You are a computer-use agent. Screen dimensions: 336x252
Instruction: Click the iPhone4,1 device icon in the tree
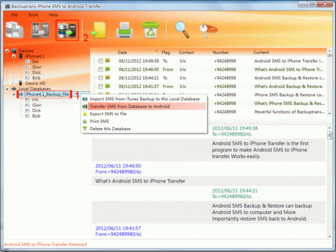click(21, 56)
